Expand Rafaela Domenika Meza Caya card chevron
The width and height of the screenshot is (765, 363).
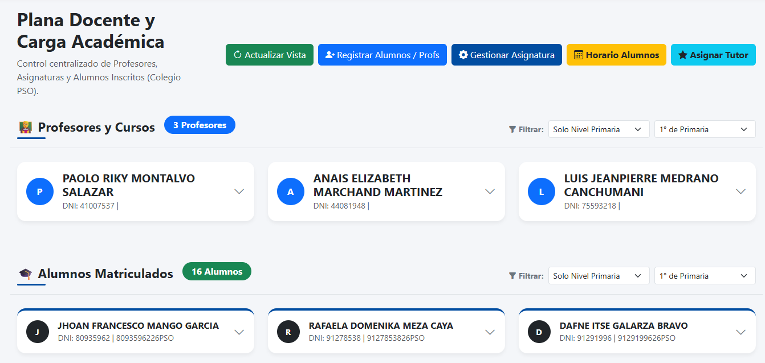[490, 332]
